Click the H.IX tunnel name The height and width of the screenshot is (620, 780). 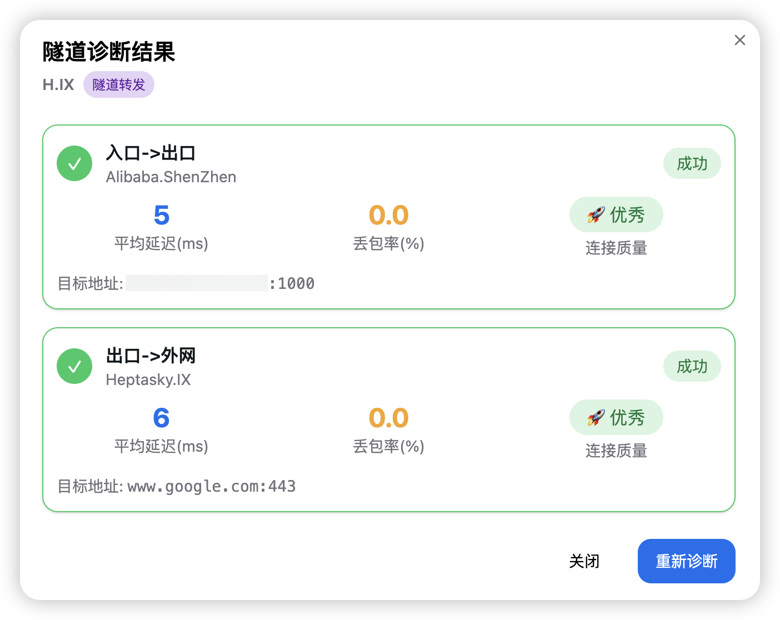coord(58,84)
